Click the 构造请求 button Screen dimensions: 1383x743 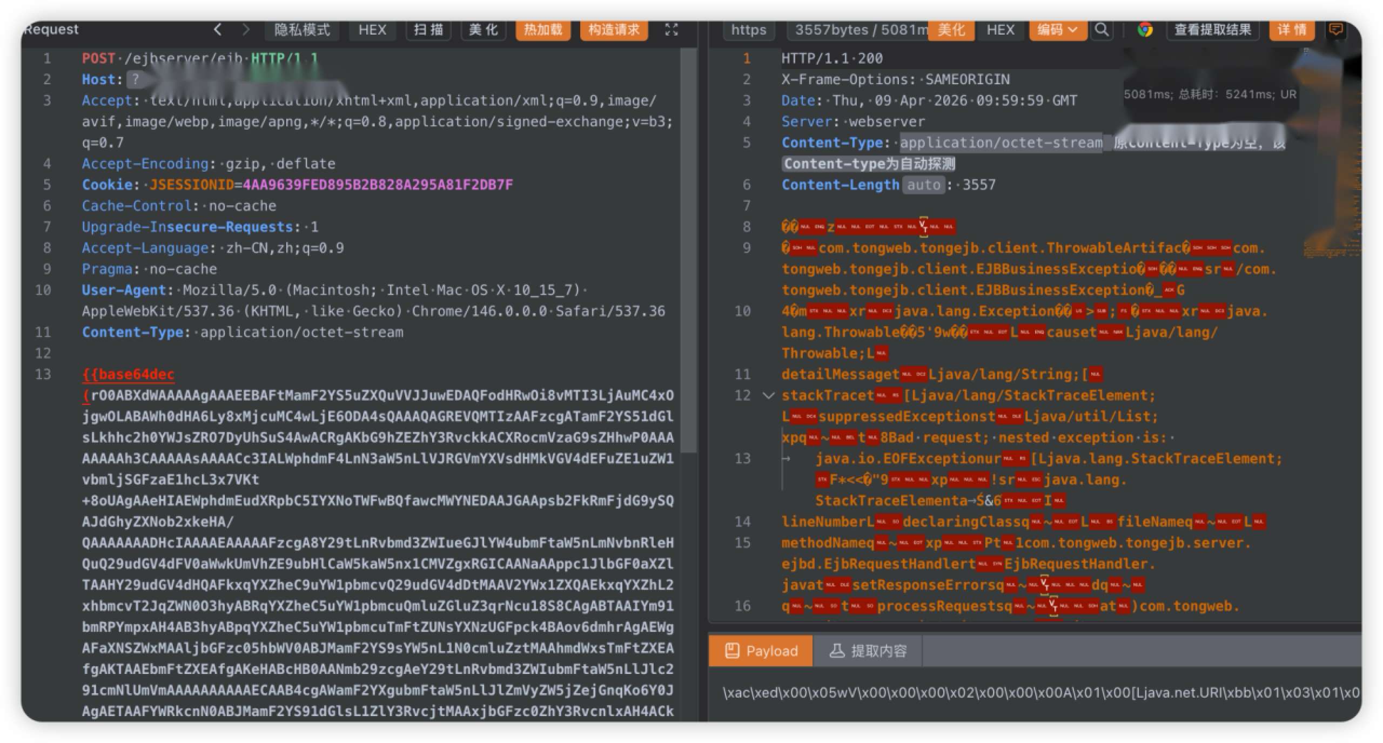coord(613,29)
